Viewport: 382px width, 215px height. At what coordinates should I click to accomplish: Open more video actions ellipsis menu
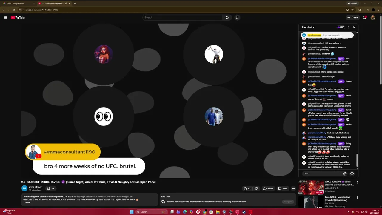coord(293,188)
